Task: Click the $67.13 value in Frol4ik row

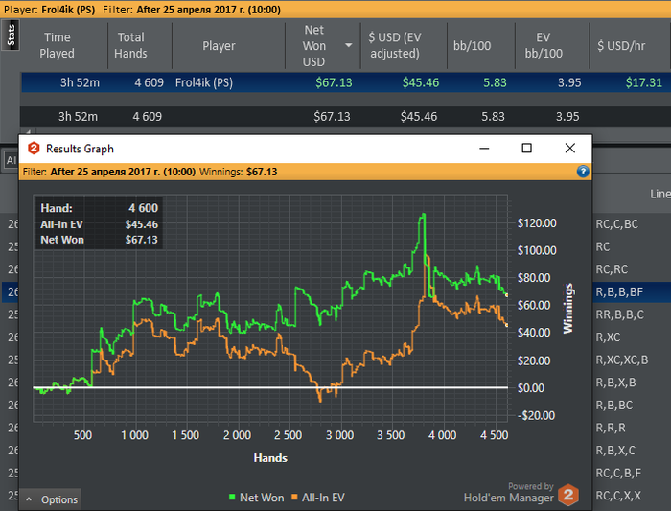Action: coord(334,82)
